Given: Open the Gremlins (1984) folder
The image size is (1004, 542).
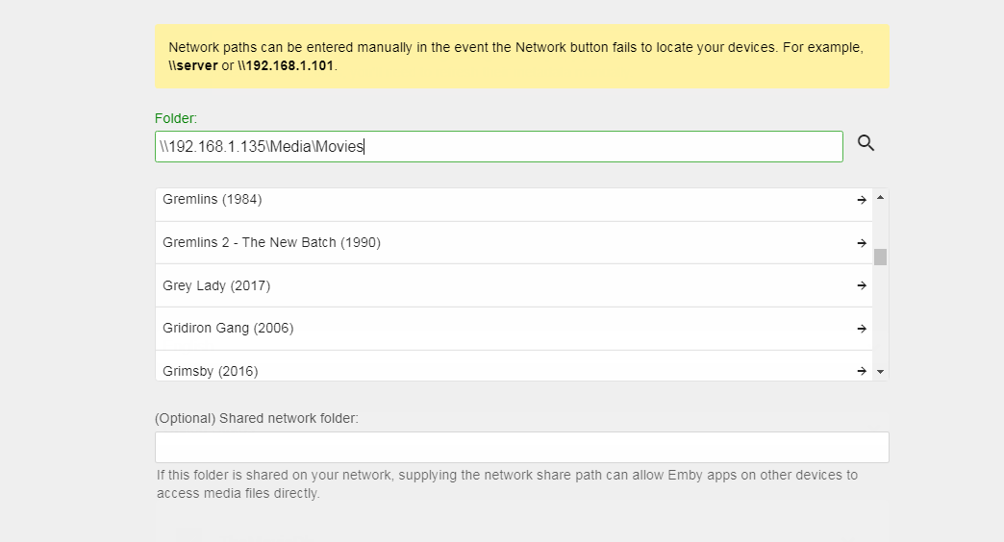Looking at the screenshot, I should (x=213, y=200).
